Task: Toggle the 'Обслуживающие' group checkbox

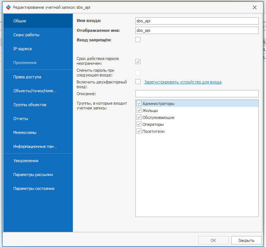Action: (139, 117)
